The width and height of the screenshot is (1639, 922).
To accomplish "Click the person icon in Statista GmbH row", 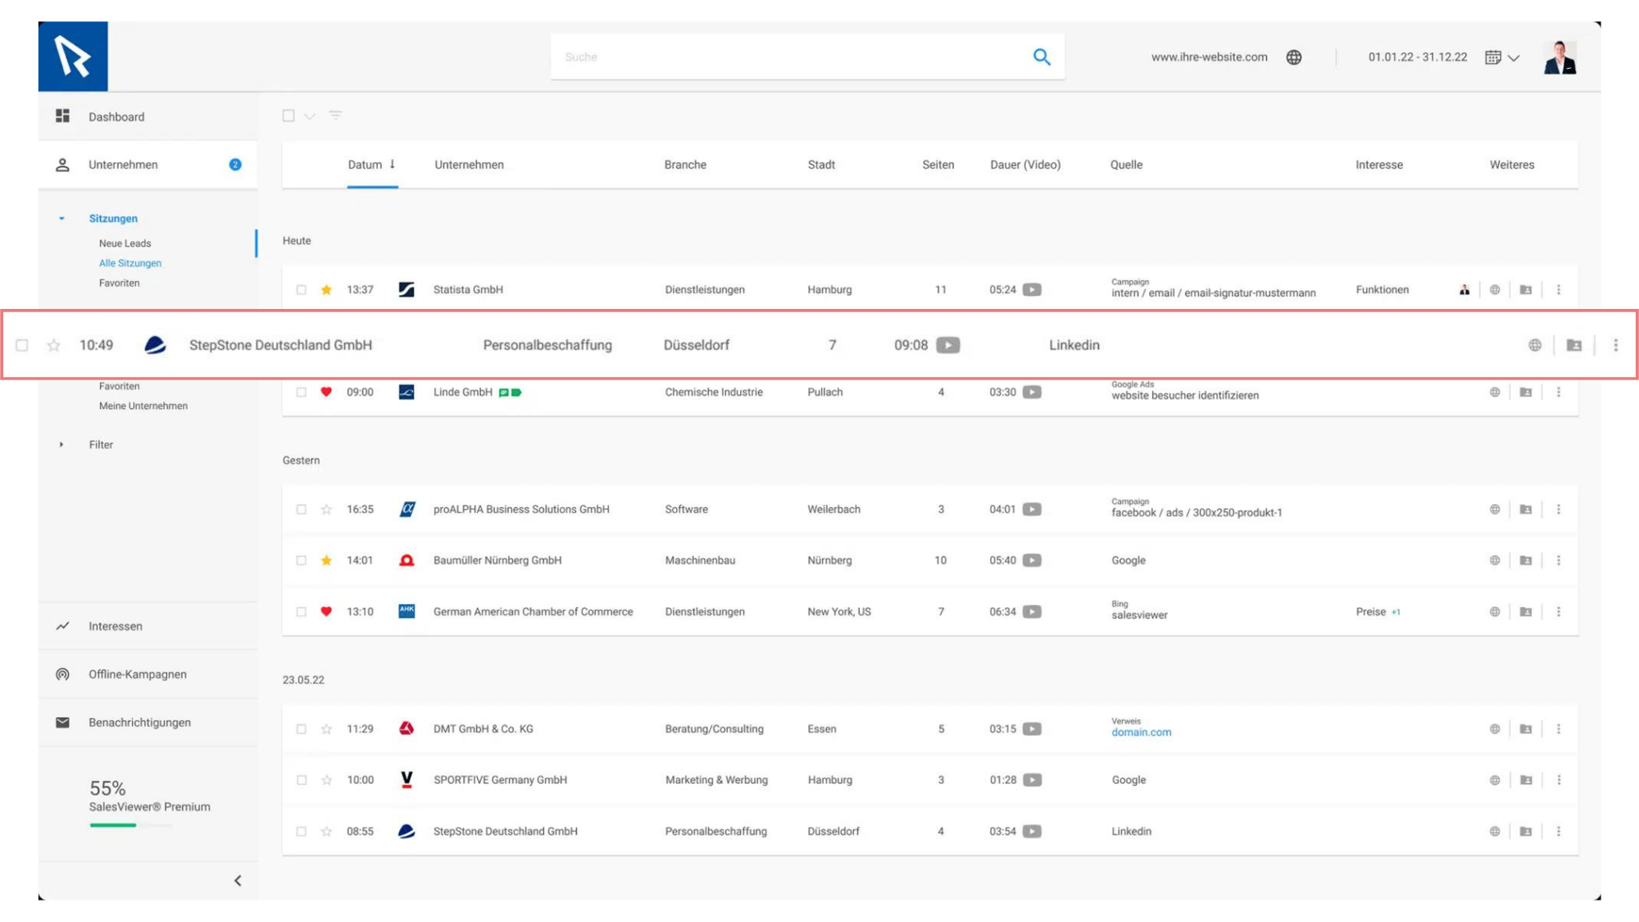I will 1464,289.
